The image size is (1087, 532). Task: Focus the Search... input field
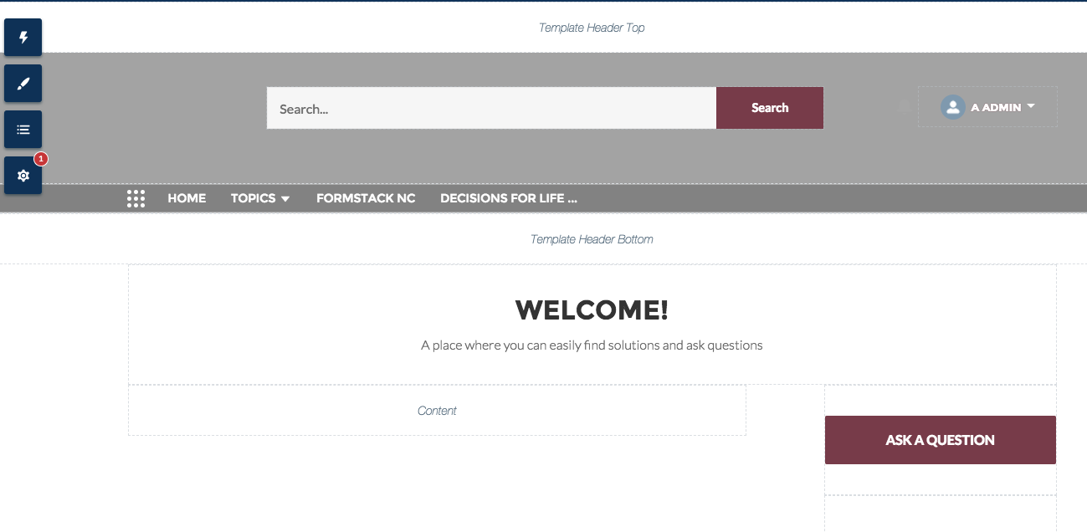coord(491,109)
